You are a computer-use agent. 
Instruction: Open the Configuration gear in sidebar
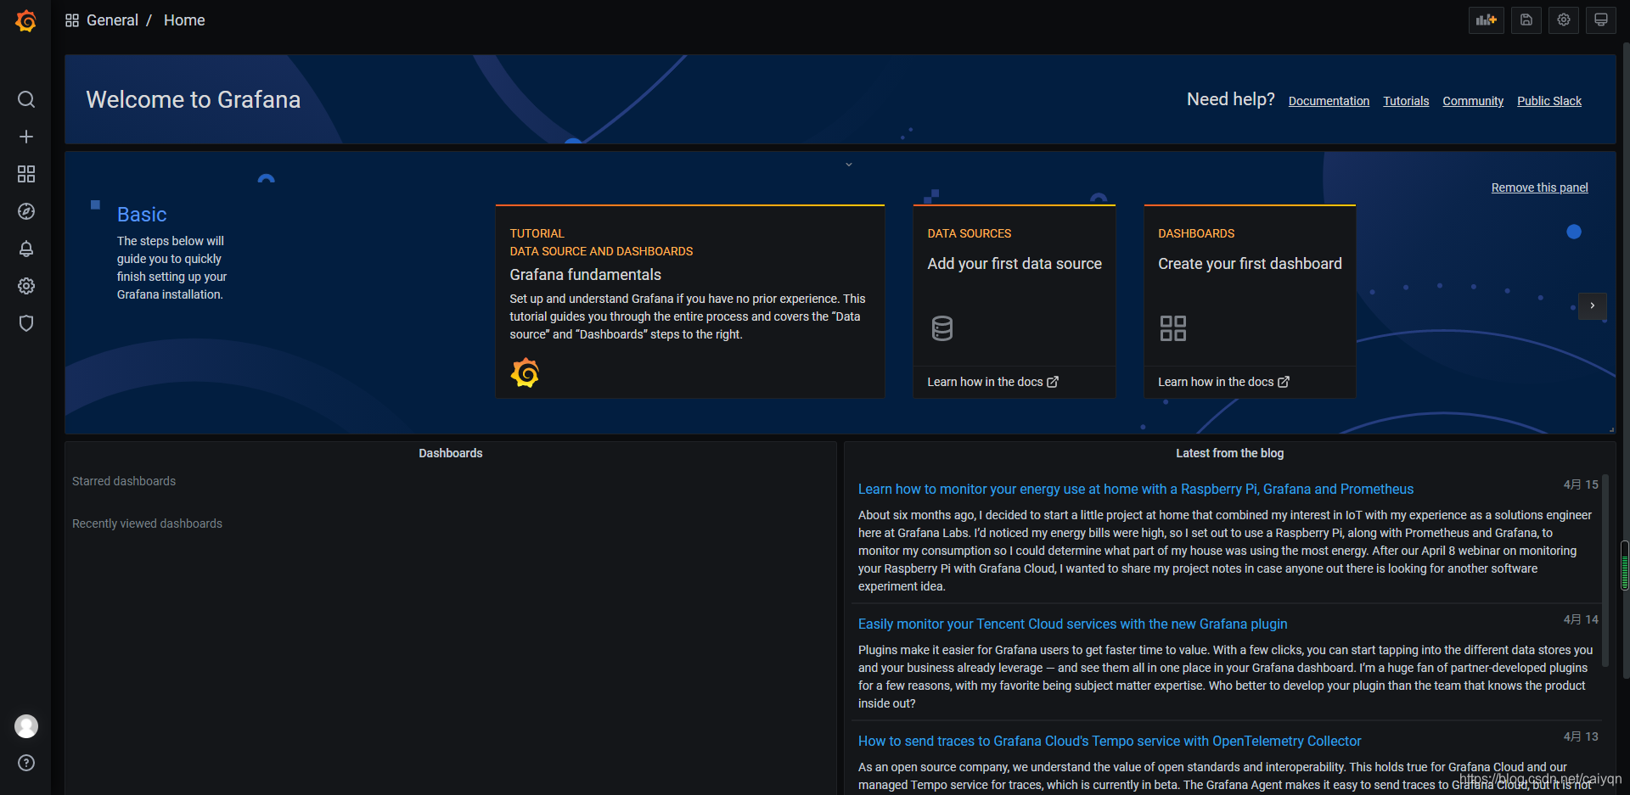(26, 286)
